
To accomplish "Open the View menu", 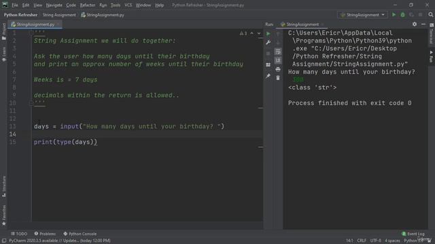I will (38, 5).
